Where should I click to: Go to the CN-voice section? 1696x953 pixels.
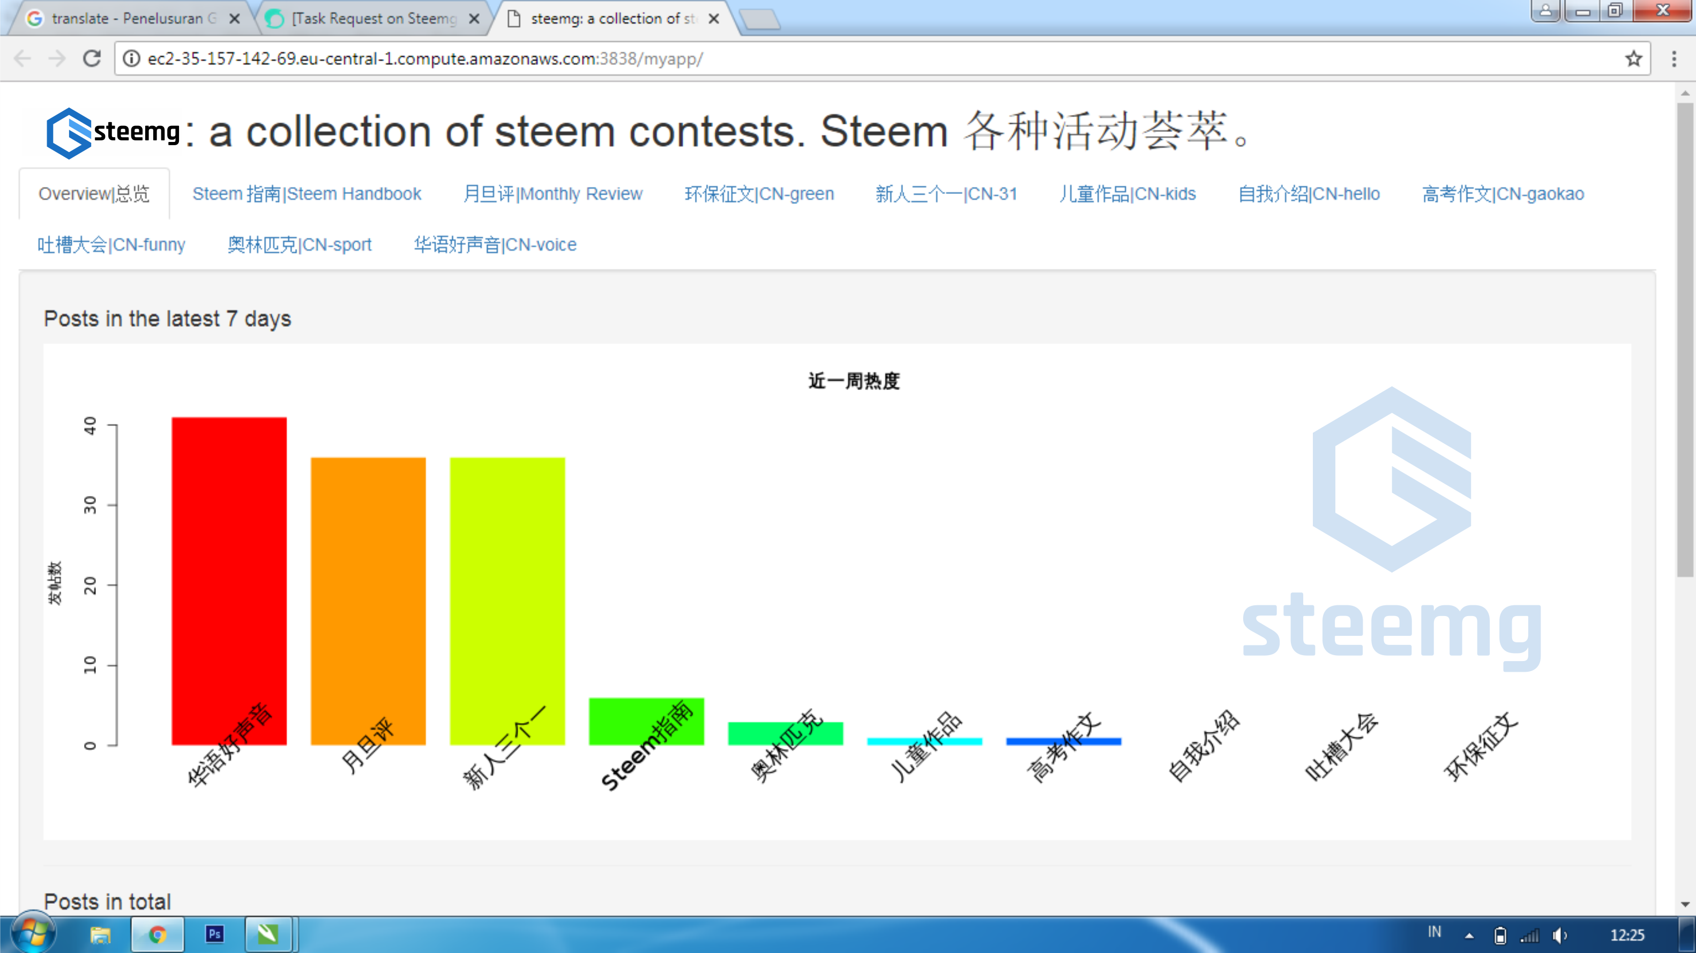[495, 245]
